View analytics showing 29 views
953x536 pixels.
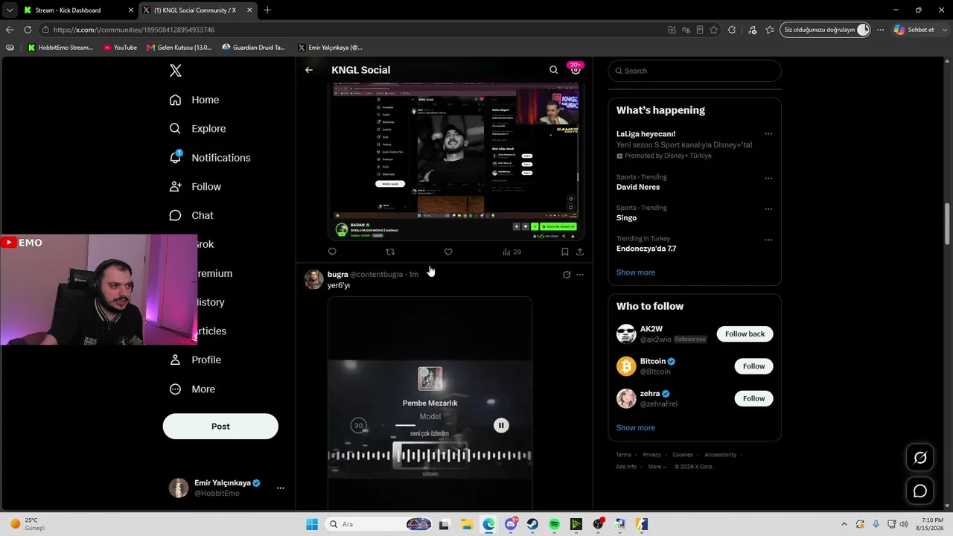(x=511, y=252)
